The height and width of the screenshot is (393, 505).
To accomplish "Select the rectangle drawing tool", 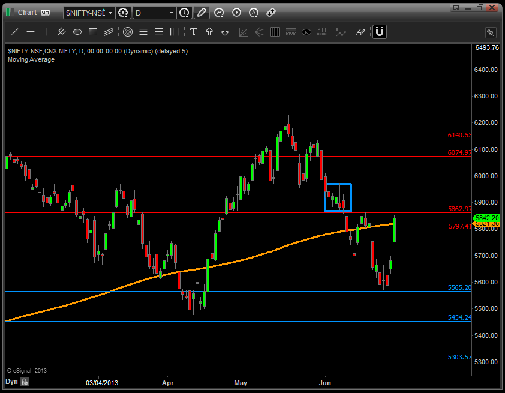I will point(93,32).
